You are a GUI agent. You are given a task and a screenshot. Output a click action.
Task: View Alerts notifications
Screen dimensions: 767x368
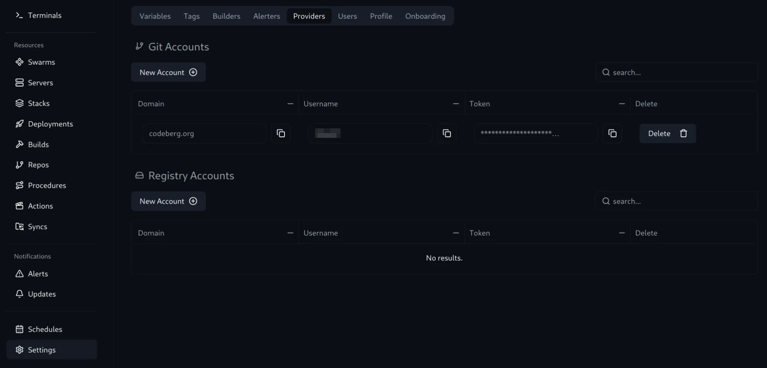tap(52, 274)
